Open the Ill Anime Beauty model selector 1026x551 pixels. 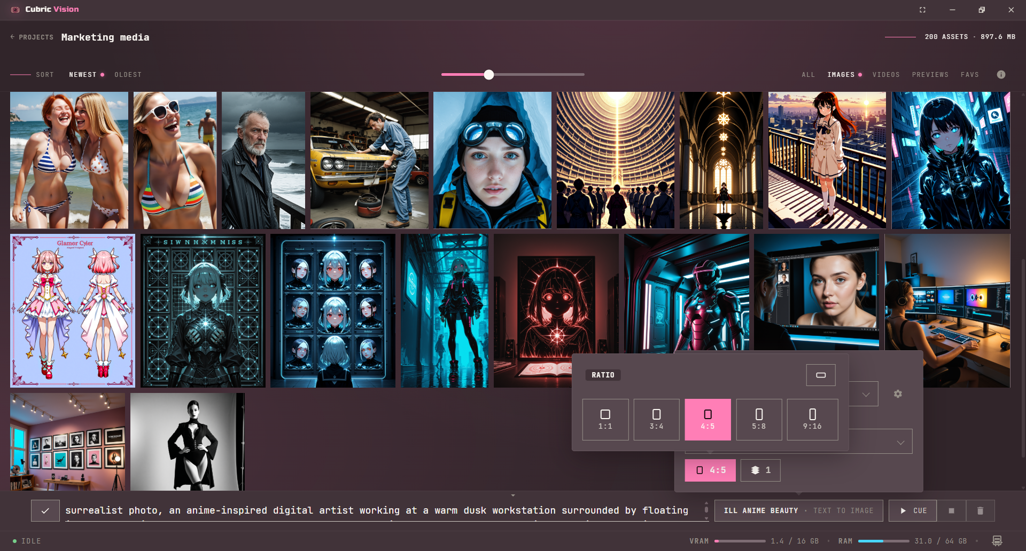(x=798, y=511)
